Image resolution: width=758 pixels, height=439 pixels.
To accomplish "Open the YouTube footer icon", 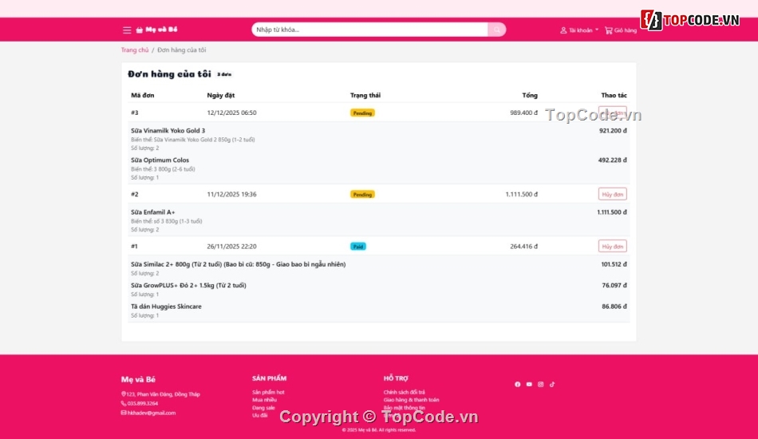I will (529, 385).
